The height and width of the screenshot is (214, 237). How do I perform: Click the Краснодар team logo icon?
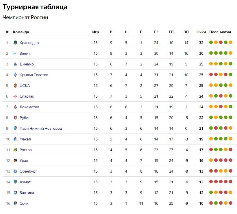[15, 43]
